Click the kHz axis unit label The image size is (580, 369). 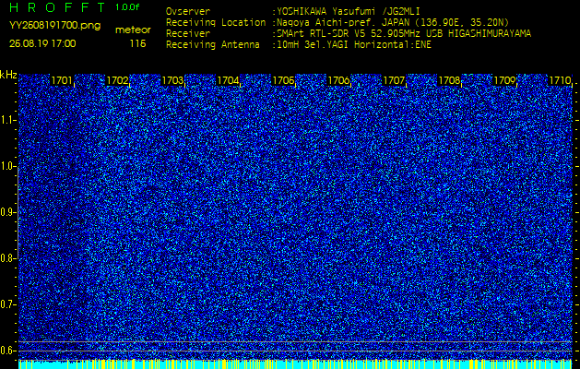(8, 75)
